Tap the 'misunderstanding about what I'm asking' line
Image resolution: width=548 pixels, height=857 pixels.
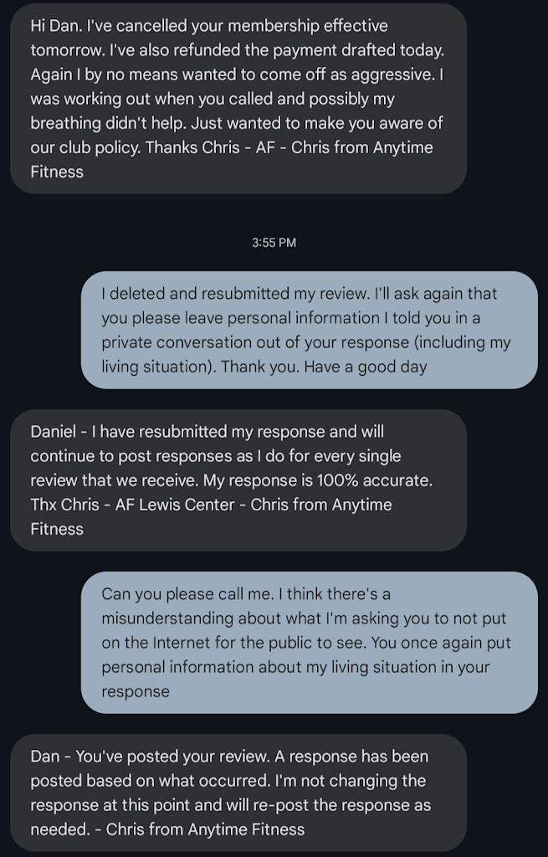tap(304, 618)
